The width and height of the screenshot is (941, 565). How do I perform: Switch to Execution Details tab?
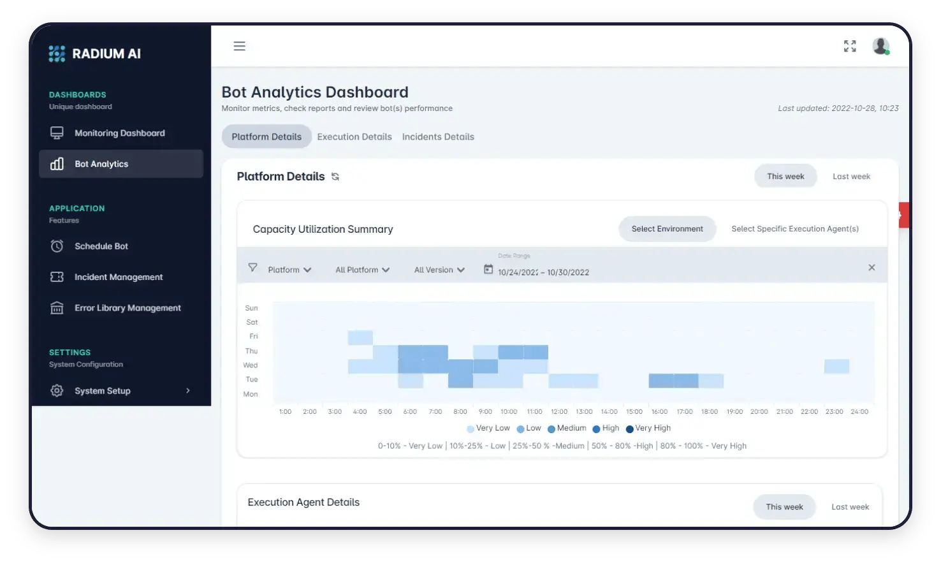[354, 136]
